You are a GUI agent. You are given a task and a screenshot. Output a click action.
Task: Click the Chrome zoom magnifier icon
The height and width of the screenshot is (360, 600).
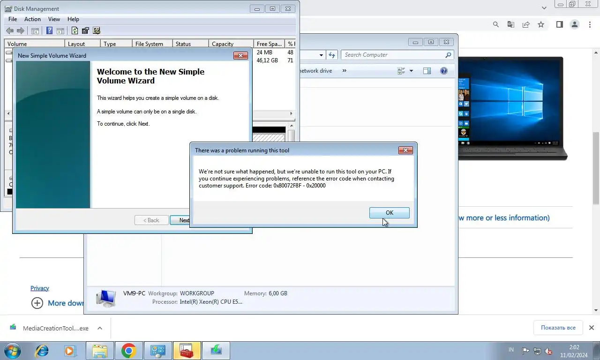(496, 24)
